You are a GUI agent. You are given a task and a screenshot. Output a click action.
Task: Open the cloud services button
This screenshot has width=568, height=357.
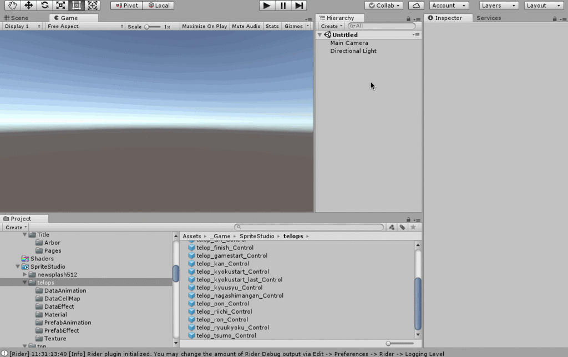416,6
